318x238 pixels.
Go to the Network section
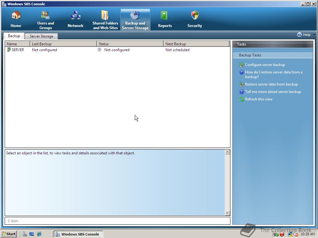pos(75,20)
